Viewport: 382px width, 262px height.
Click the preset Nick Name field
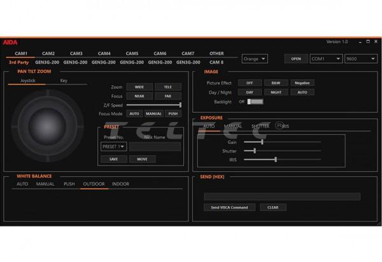pos(155,146)
